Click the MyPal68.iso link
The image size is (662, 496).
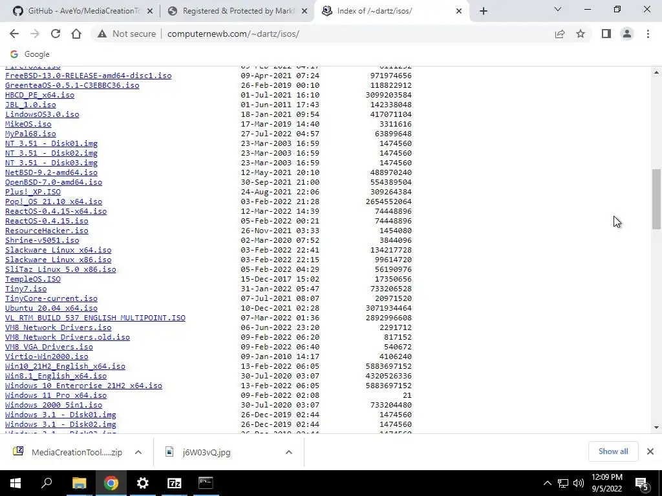tap(30, 134)
